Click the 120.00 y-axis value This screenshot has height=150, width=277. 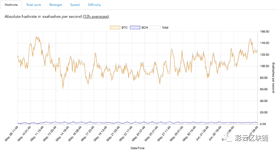tap(264, 55)
